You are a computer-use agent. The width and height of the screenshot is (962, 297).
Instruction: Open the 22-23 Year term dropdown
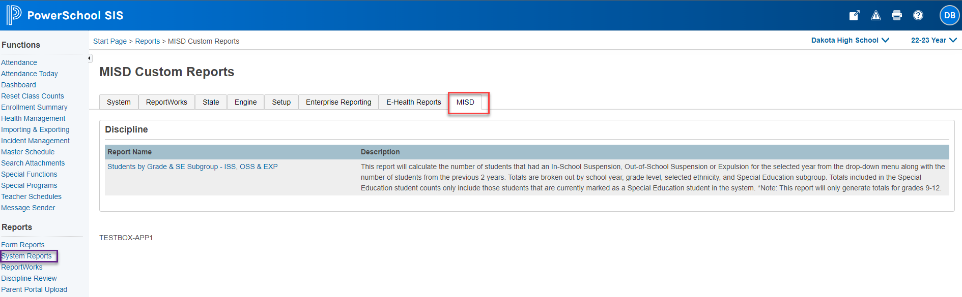pos(933,40)
